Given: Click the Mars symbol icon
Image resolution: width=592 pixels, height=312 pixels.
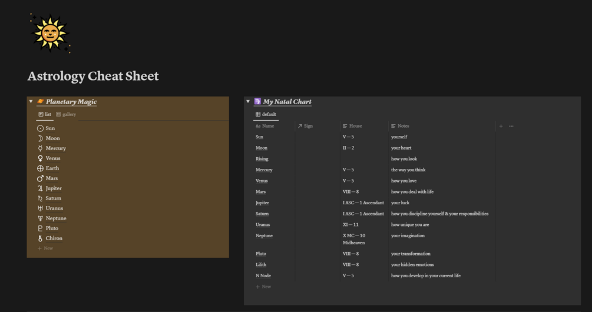Looking at the screenshot, I should 40,178.
